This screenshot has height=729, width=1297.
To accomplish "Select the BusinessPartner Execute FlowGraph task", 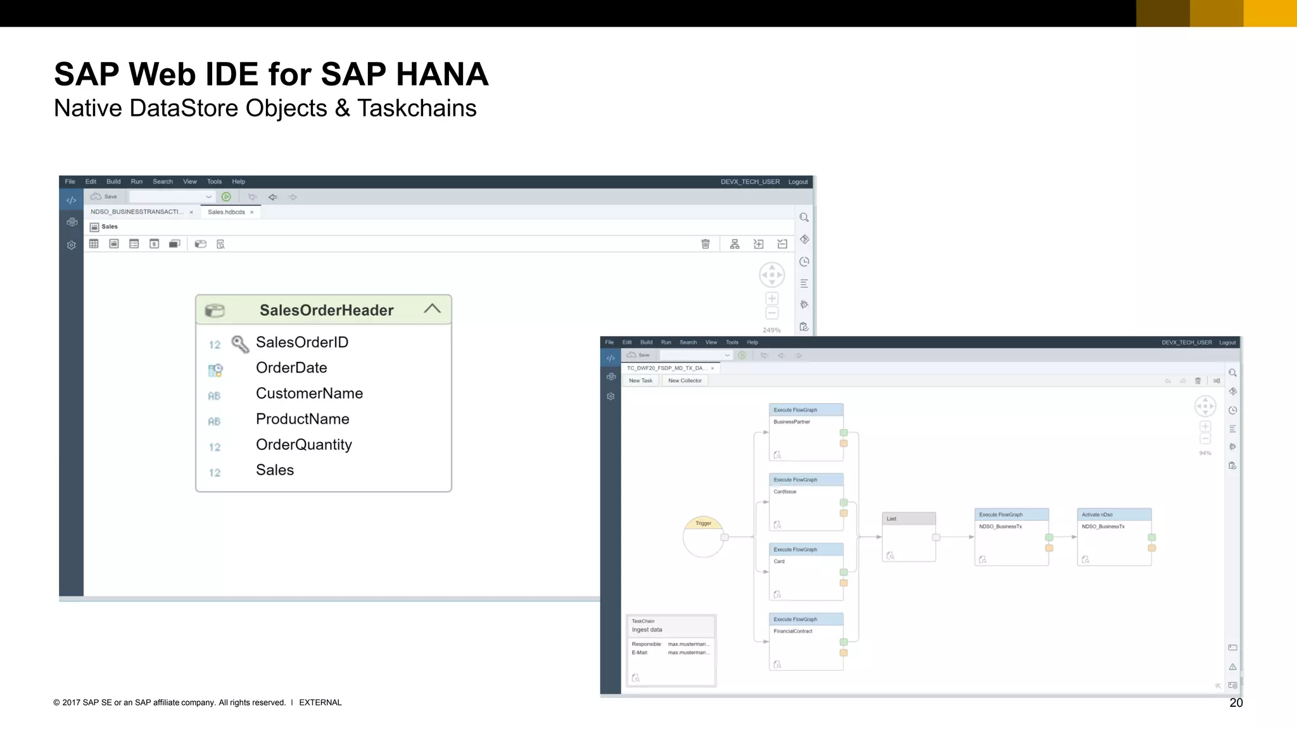I will coord(806,432).
